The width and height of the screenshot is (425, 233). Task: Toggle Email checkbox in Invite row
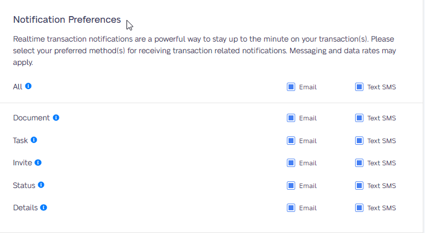coord(291,163)
